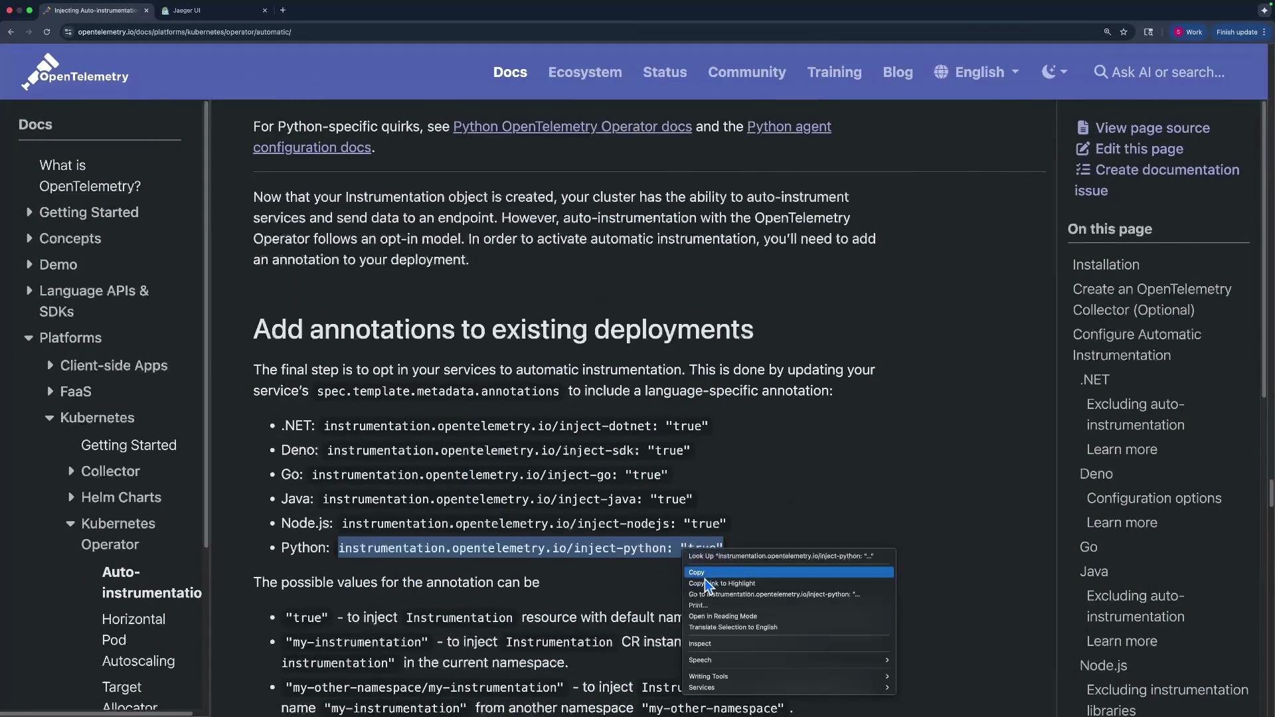Screen dimensions: 1275x717
Task: Click the left sidebar vertical scrollbar
Action: (x=206, y=325)
